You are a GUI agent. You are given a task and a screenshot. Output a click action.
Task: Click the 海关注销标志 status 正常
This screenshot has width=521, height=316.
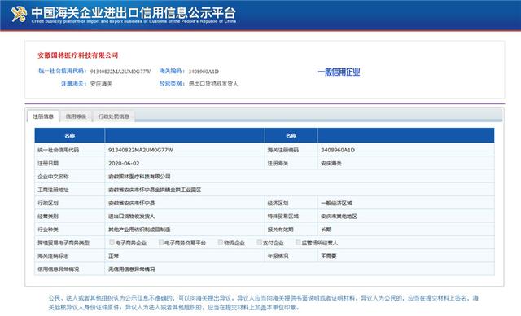(x=114, y=257)
